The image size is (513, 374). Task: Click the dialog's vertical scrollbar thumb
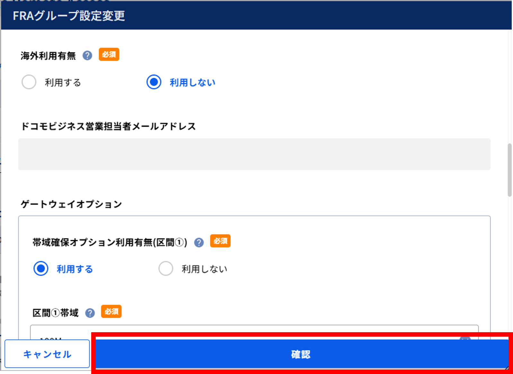pos(509,170)
